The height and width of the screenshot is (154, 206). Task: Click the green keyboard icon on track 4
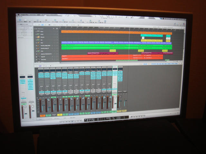(x=38, y=40)
